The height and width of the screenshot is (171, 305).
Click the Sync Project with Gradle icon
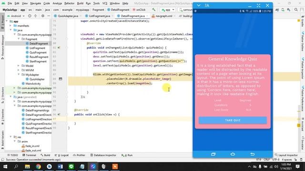277,9
